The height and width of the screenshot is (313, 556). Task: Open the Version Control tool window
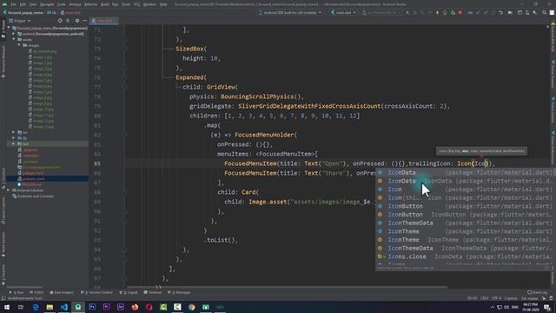[x=96, y=292]
